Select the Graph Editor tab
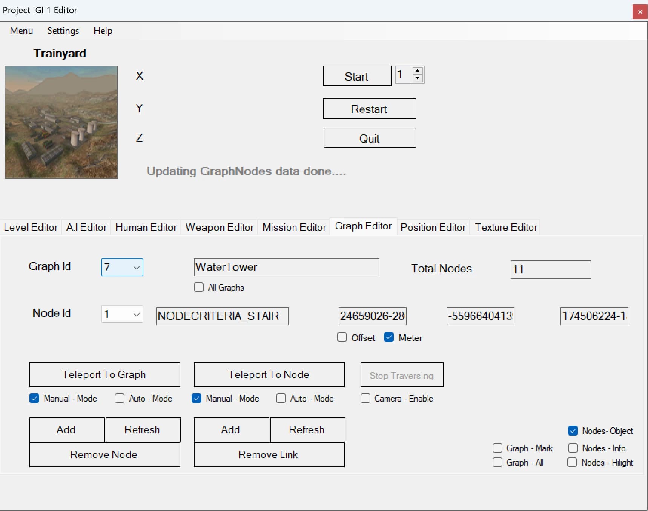The width and height of the screenshot is (648, 511). pos(363,226)
